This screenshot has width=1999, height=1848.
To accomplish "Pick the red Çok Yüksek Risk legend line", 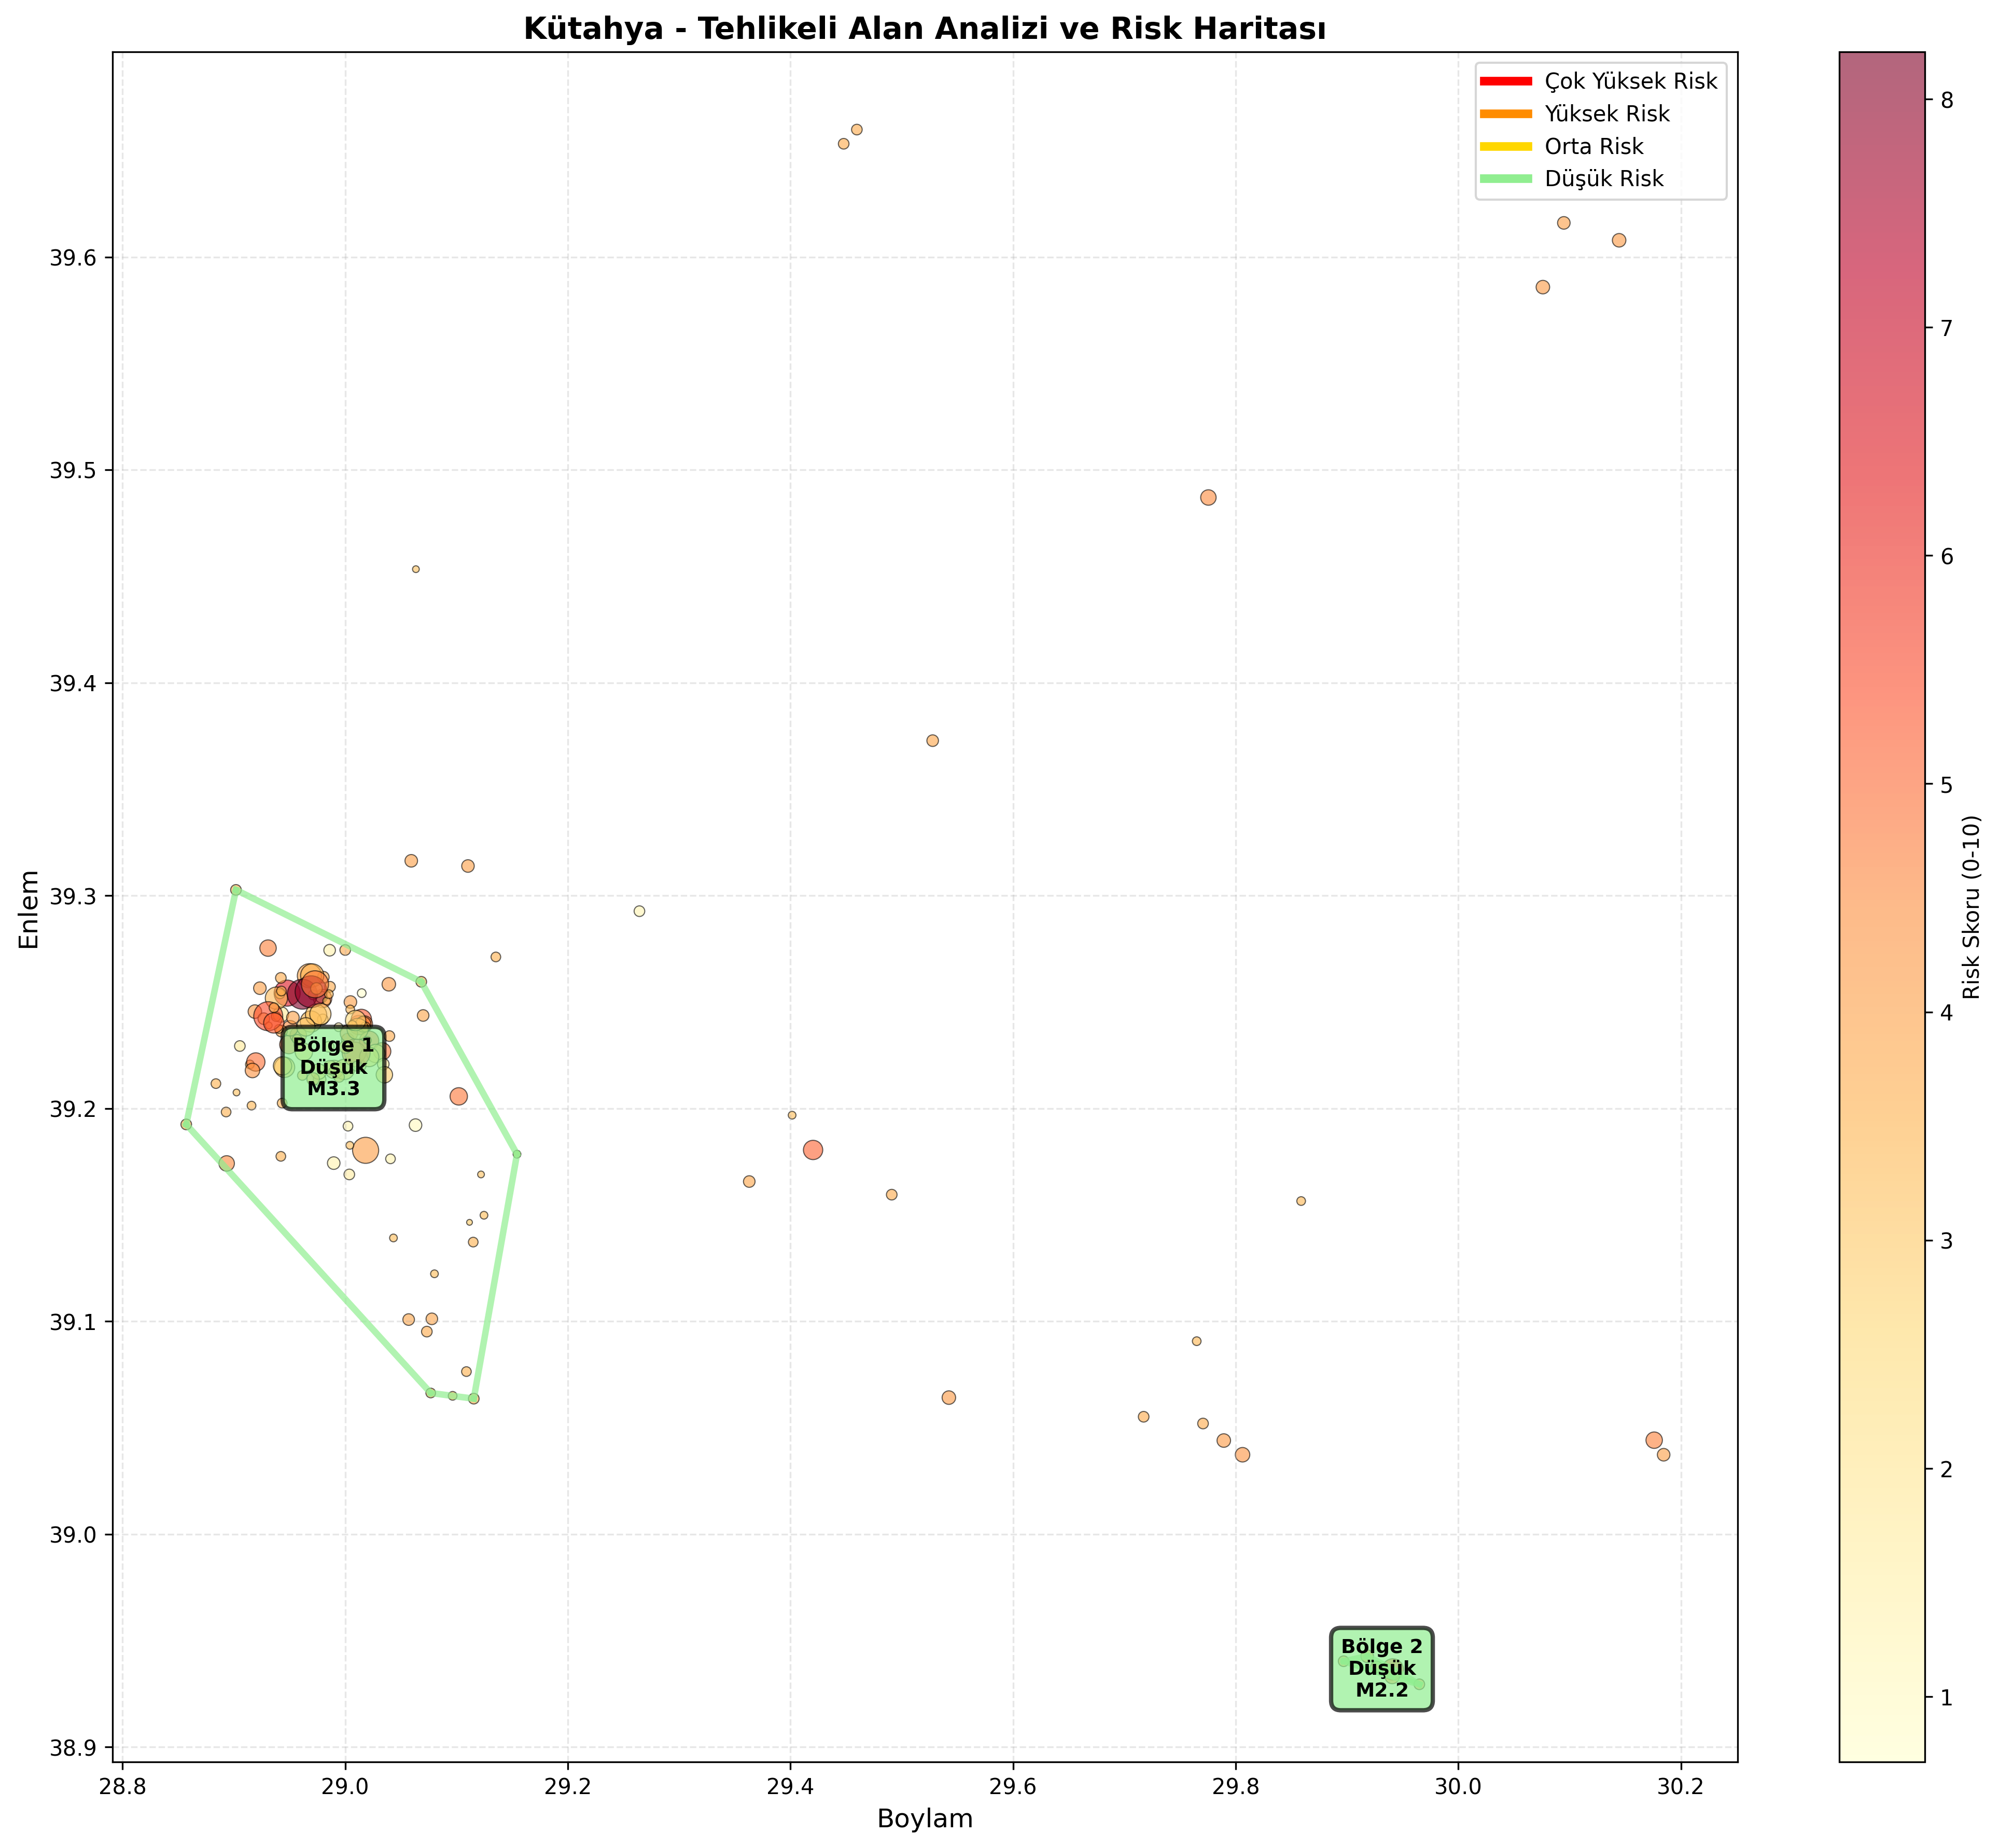I will 1505,81.
